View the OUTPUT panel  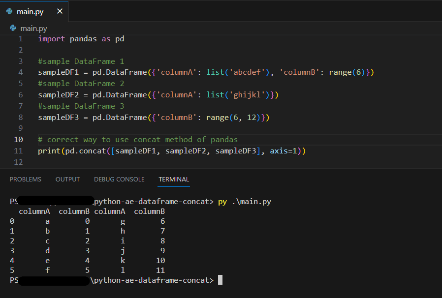[x=67, y=179]
